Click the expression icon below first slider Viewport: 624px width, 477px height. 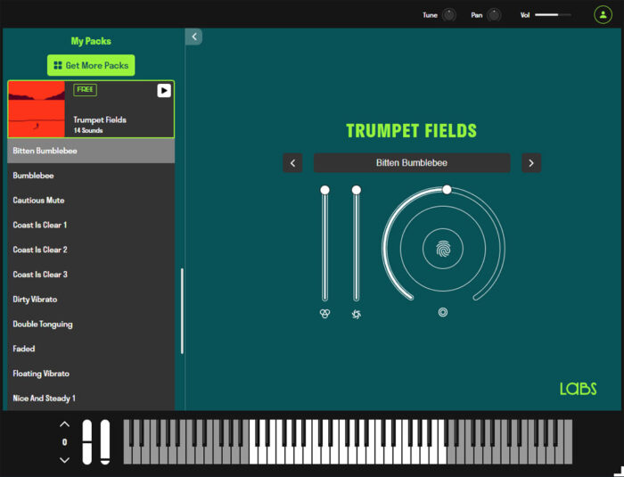tap(324, 314)
